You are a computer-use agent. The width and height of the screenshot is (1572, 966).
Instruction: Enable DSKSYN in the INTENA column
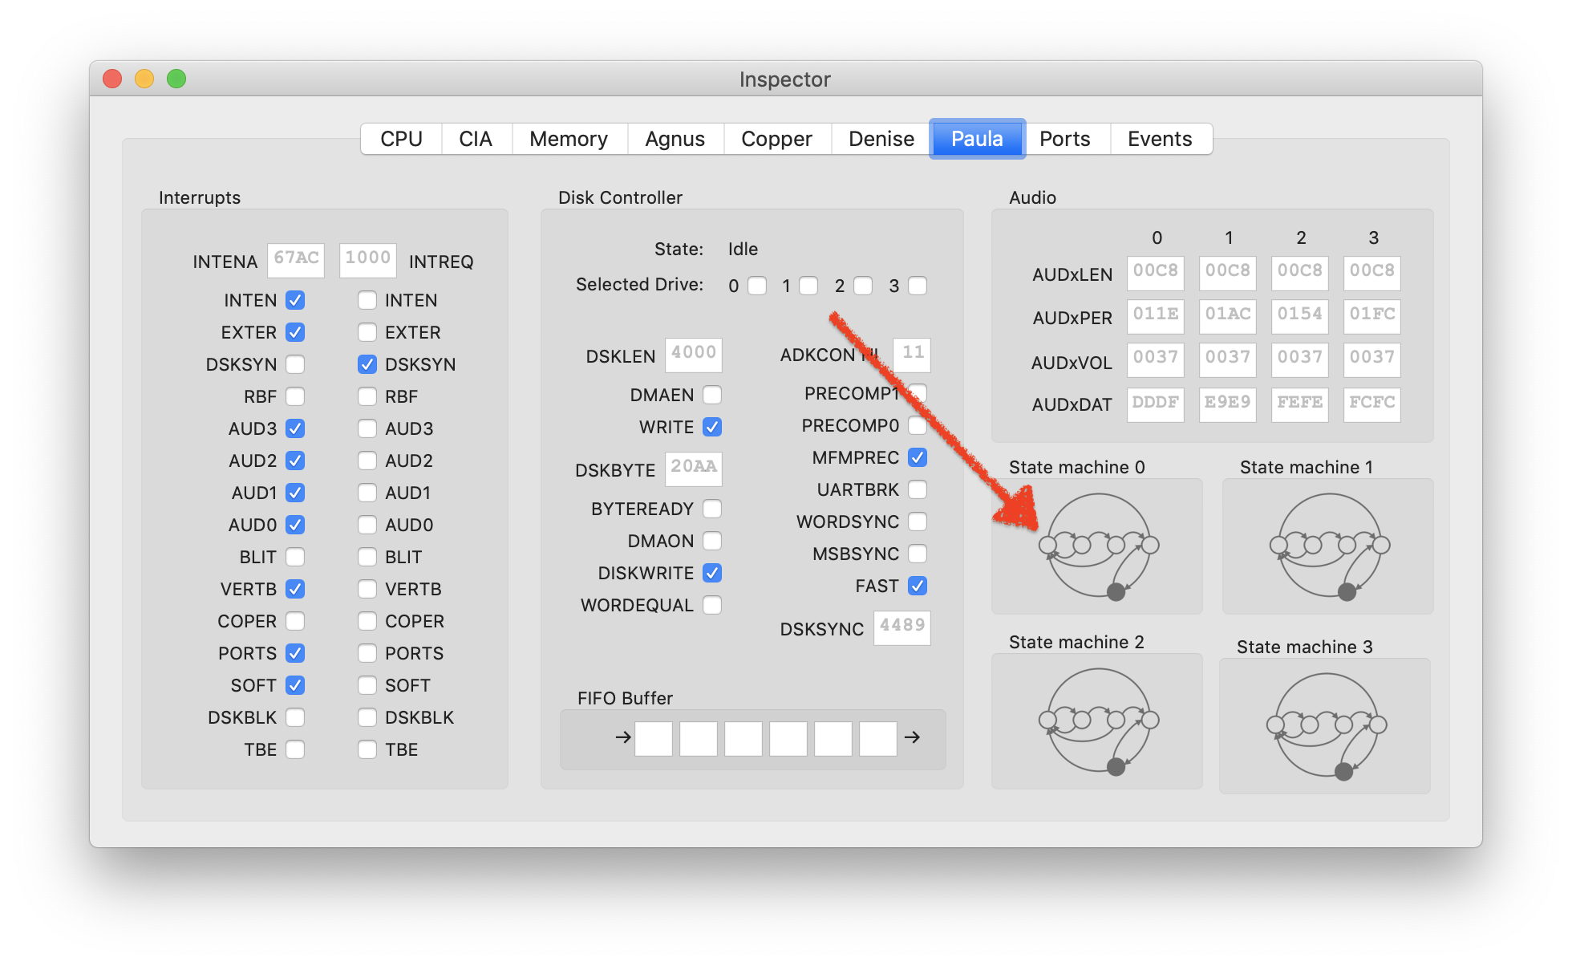(295, 364)
